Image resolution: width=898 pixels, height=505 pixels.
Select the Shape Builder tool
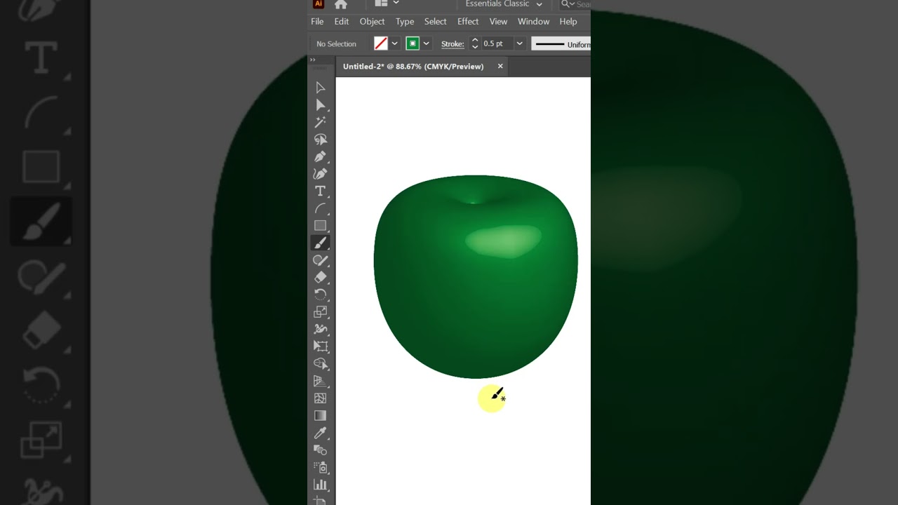click(320, 363)
